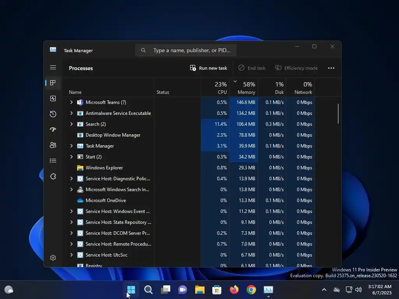The height and width of the screenshot is (299, 399).
Task: Select Service Host: DCOM Server row name
Action: (x=118, y=233)
